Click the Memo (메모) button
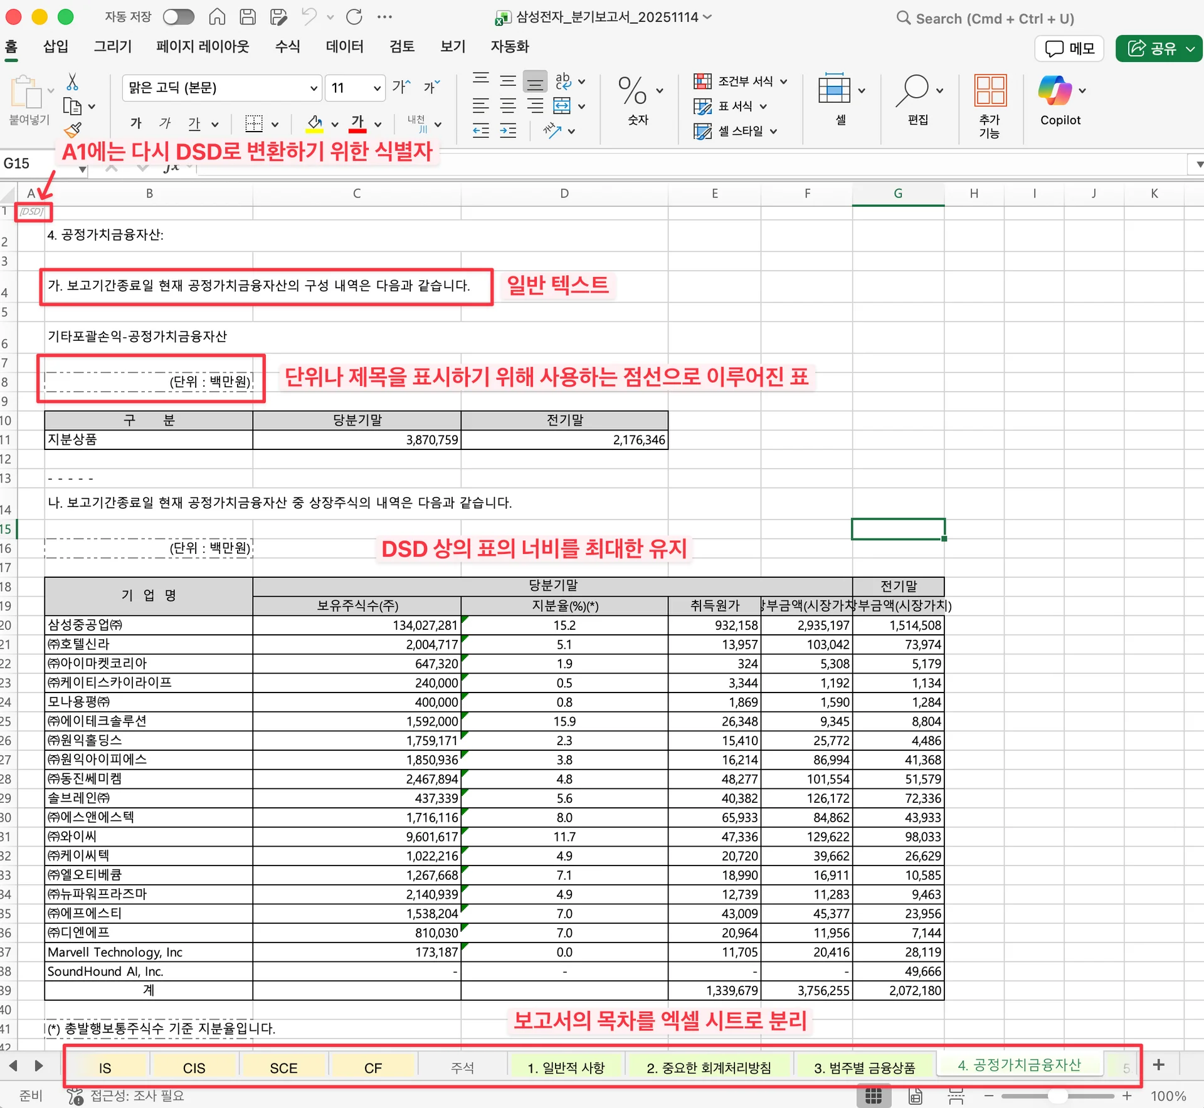The height and width of the screenshot is (1108, 1204). 1069,48
